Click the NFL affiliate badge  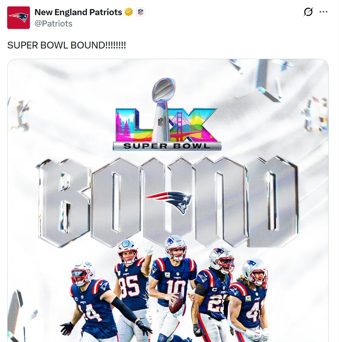click(140, 12)
